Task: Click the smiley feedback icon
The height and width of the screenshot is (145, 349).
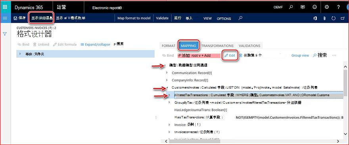Action: pyautogui.click(x=314, y=7)
